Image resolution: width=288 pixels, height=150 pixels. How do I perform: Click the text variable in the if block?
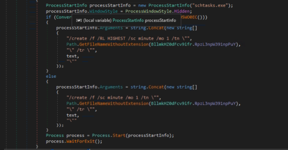click(71, 56)
